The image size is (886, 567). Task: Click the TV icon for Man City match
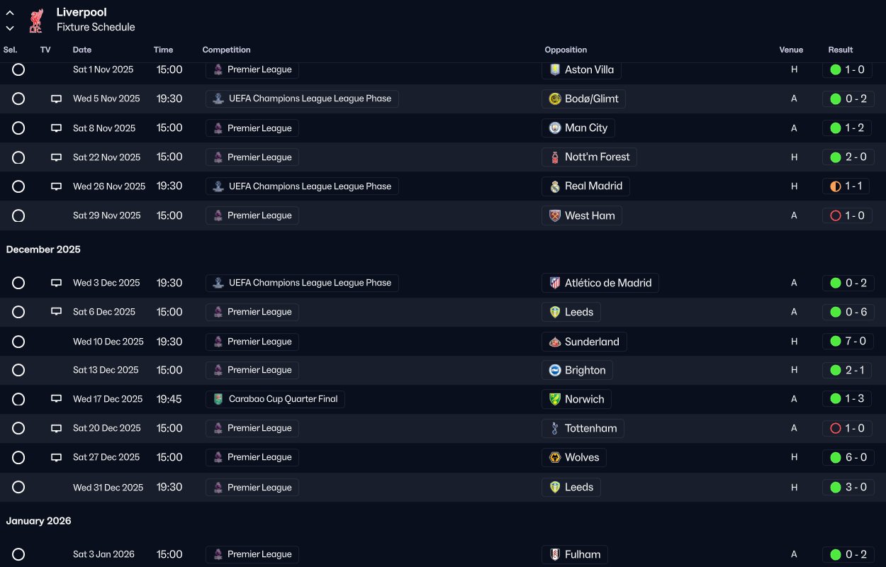57,128
